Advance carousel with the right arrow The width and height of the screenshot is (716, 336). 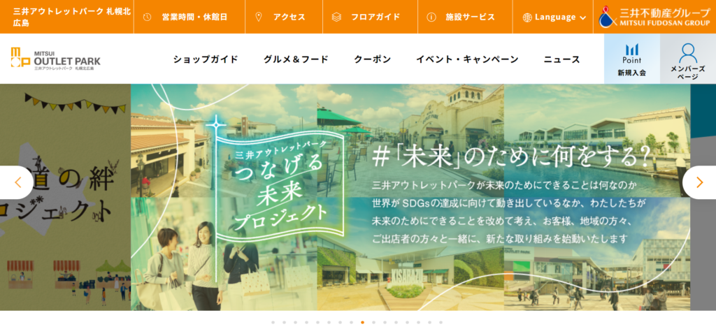[x=699, y=182]
